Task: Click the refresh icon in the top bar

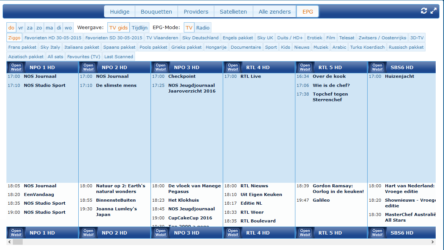Action: (424, 11)
